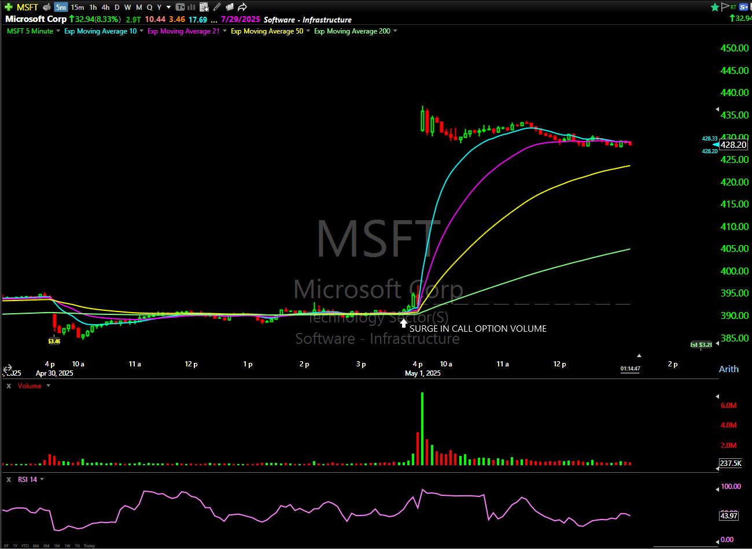Click the bar chart indicator icon
Screen dimensions: 752x549
pos(191,7)
